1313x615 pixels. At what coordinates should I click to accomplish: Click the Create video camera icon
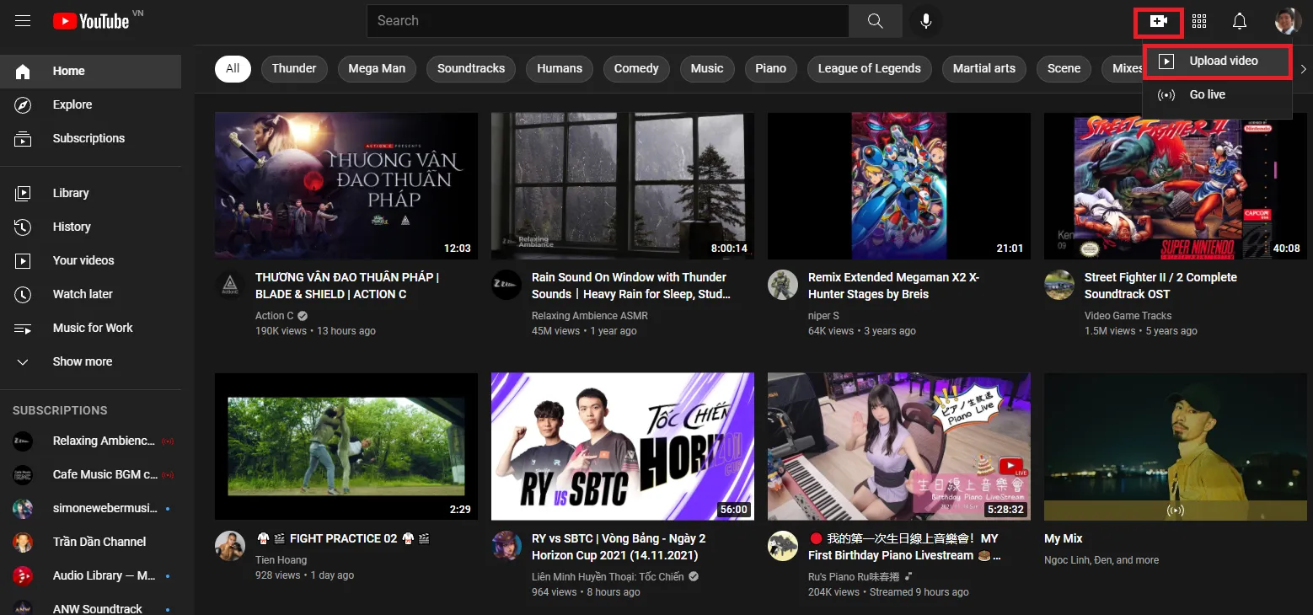click(x=1159, y=22)
